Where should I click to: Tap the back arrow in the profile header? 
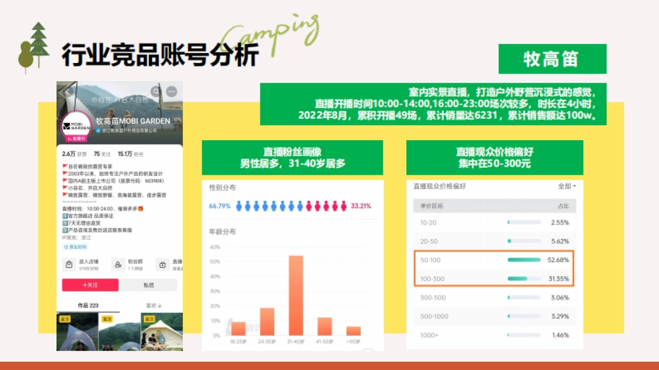click(x=68, y=91)
